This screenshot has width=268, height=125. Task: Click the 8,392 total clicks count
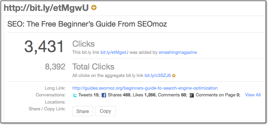pyautogui.click(x=55, y=67)
